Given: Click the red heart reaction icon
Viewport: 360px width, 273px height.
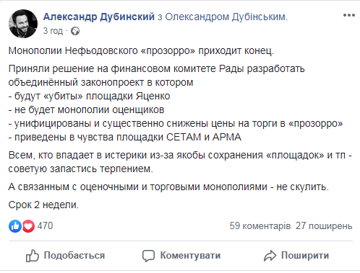Looking at the screenshot, I should click(28, 226).
